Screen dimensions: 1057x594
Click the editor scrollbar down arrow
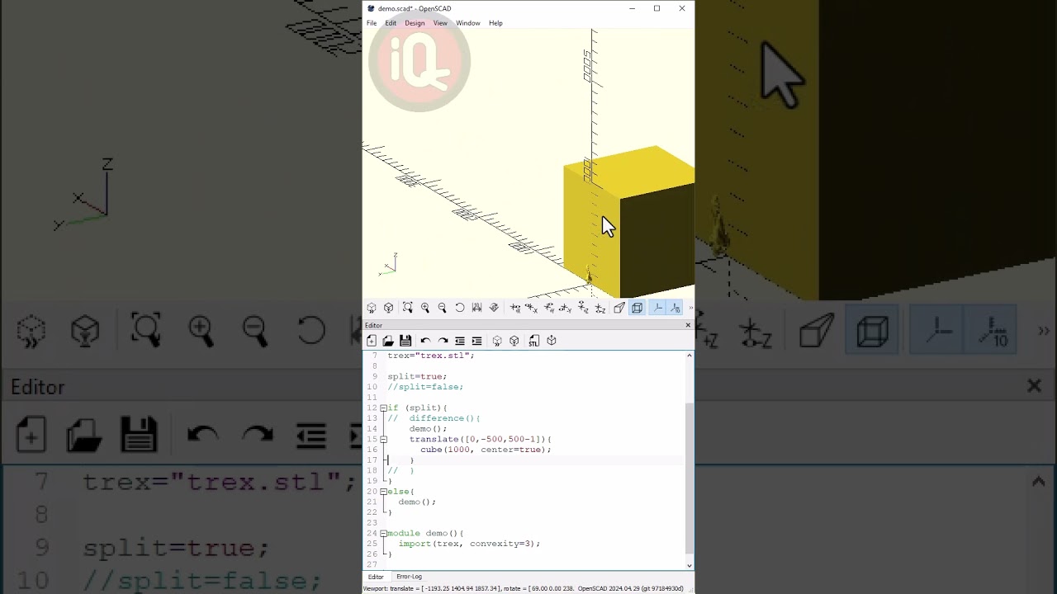[x=690, y=565]
